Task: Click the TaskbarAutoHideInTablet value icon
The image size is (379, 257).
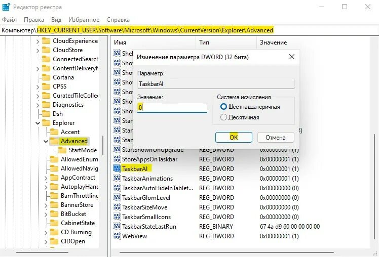Action: coord(117,188)
